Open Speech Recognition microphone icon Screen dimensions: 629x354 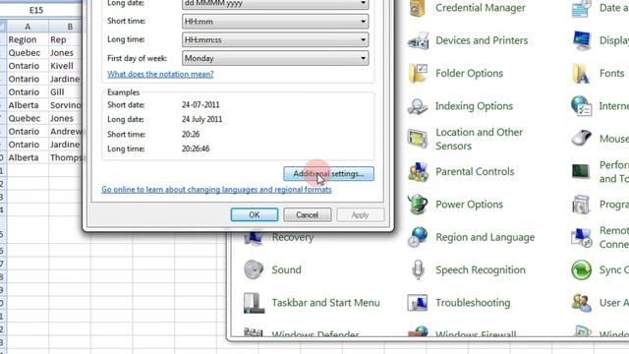(418, 269)
